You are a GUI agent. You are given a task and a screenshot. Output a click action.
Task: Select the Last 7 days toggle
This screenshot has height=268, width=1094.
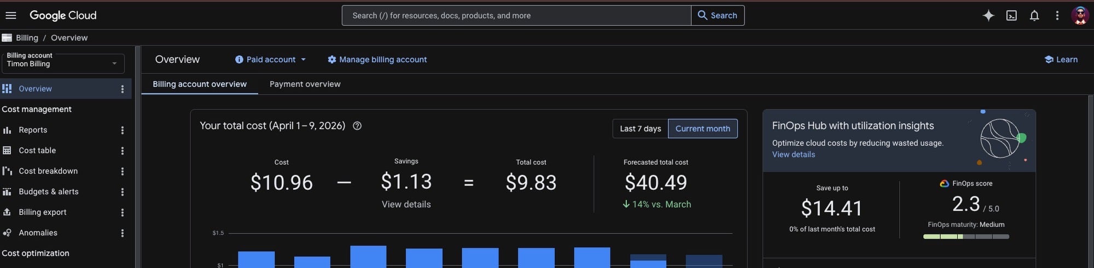640,129
